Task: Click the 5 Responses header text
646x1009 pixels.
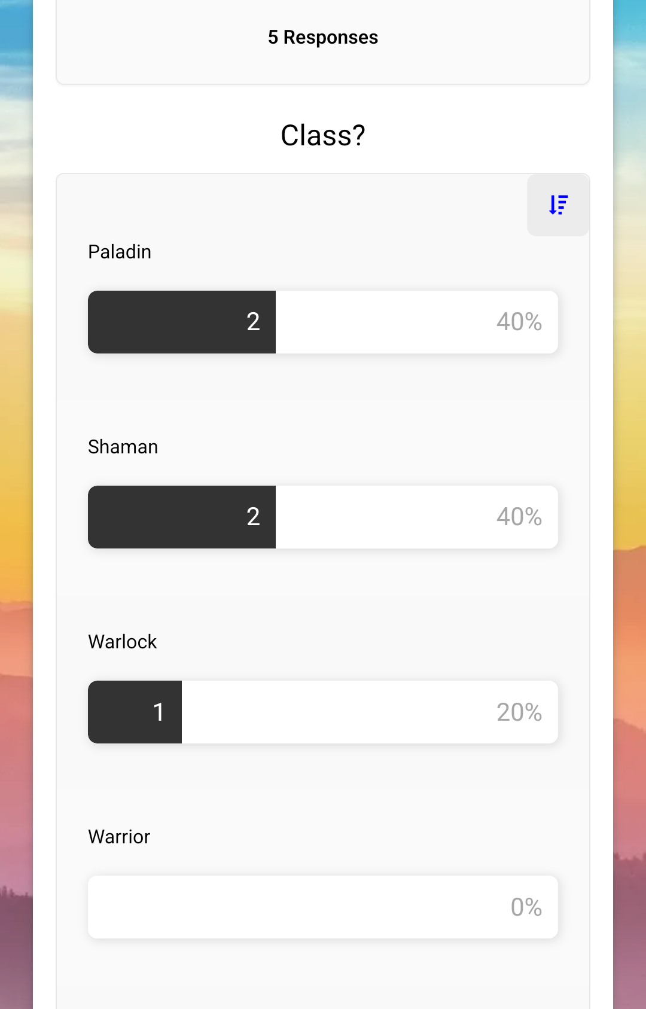Action: tap(323, 37)
